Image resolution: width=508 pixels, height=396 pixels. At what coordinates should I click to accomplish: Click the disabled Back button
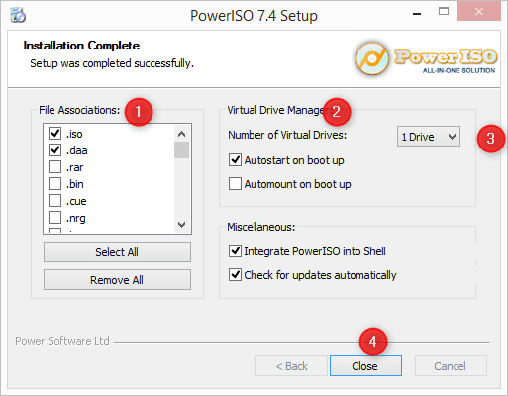coord(291,366)
